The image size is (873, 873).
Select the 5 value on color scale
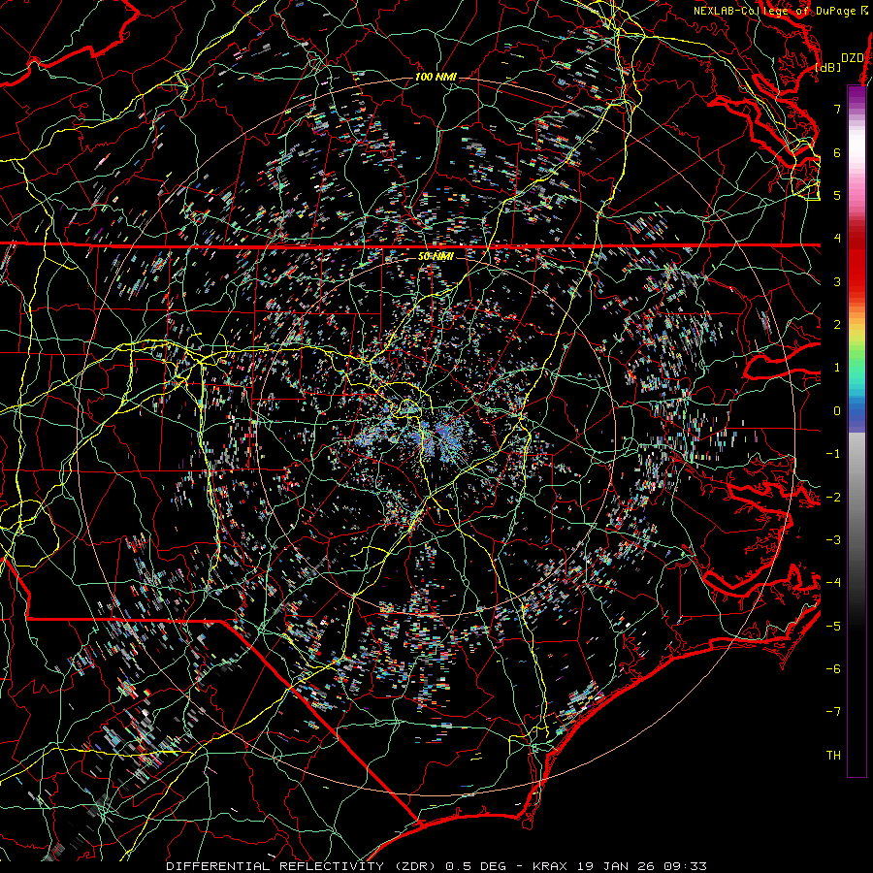pyautogui.click(x=837, y=195)
